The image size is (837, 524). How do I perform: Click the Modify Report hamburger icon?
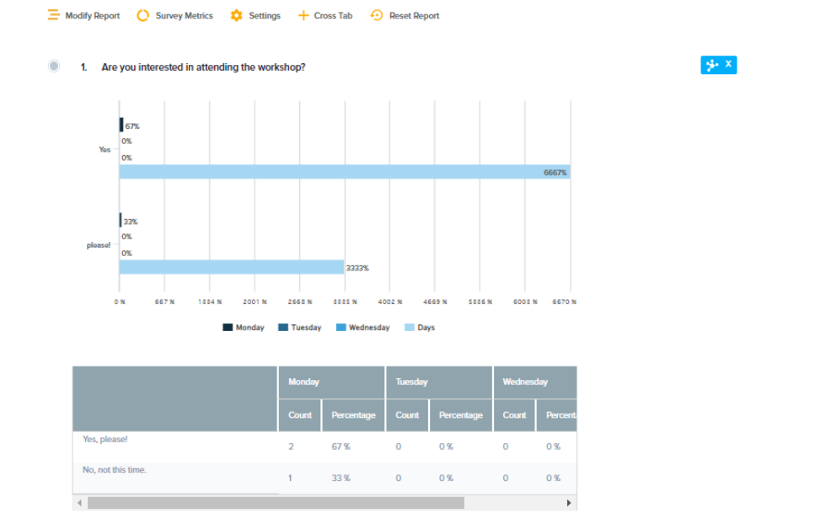54,15
